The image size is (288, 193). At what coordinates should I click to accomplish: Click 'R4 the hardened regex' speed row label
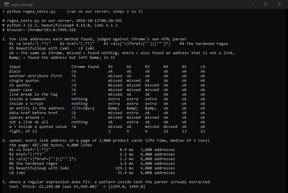pyautogui.click(x=33, y=163)
